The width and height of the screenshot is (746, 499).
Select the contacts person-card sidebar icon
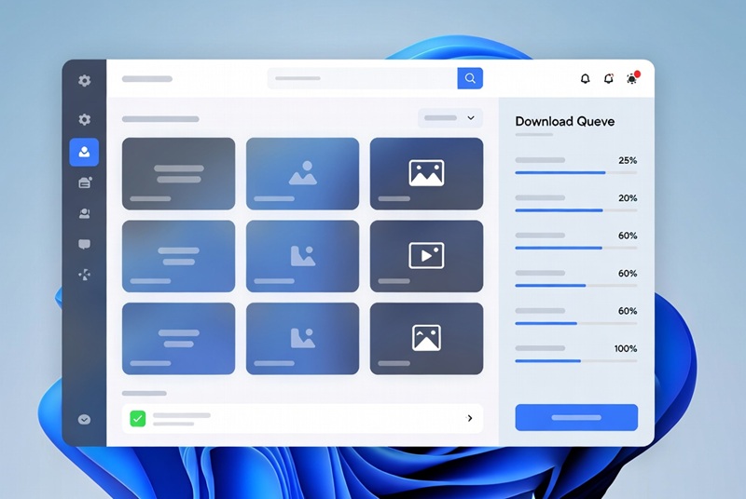pyautogui.click(x=84, y=213)
